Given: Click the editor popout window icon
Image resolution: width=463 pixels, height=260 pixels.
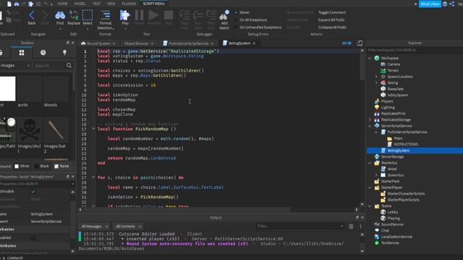Looking at the screenshot, I should (360, 43).
